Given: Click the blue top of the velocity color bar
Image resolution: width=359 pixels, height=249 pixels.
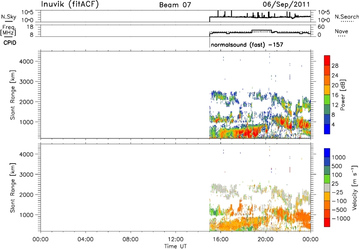Looking at the screenshot, I should [327, 152].
